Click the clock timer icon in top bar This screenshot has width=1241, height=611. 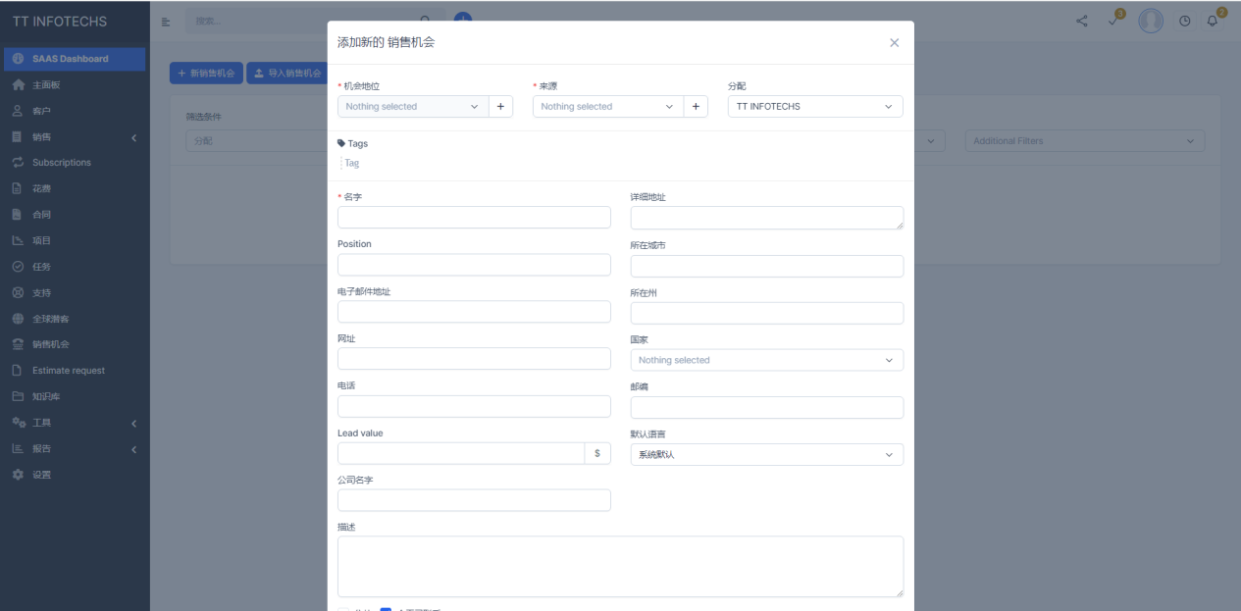(x=1184, y=21)
